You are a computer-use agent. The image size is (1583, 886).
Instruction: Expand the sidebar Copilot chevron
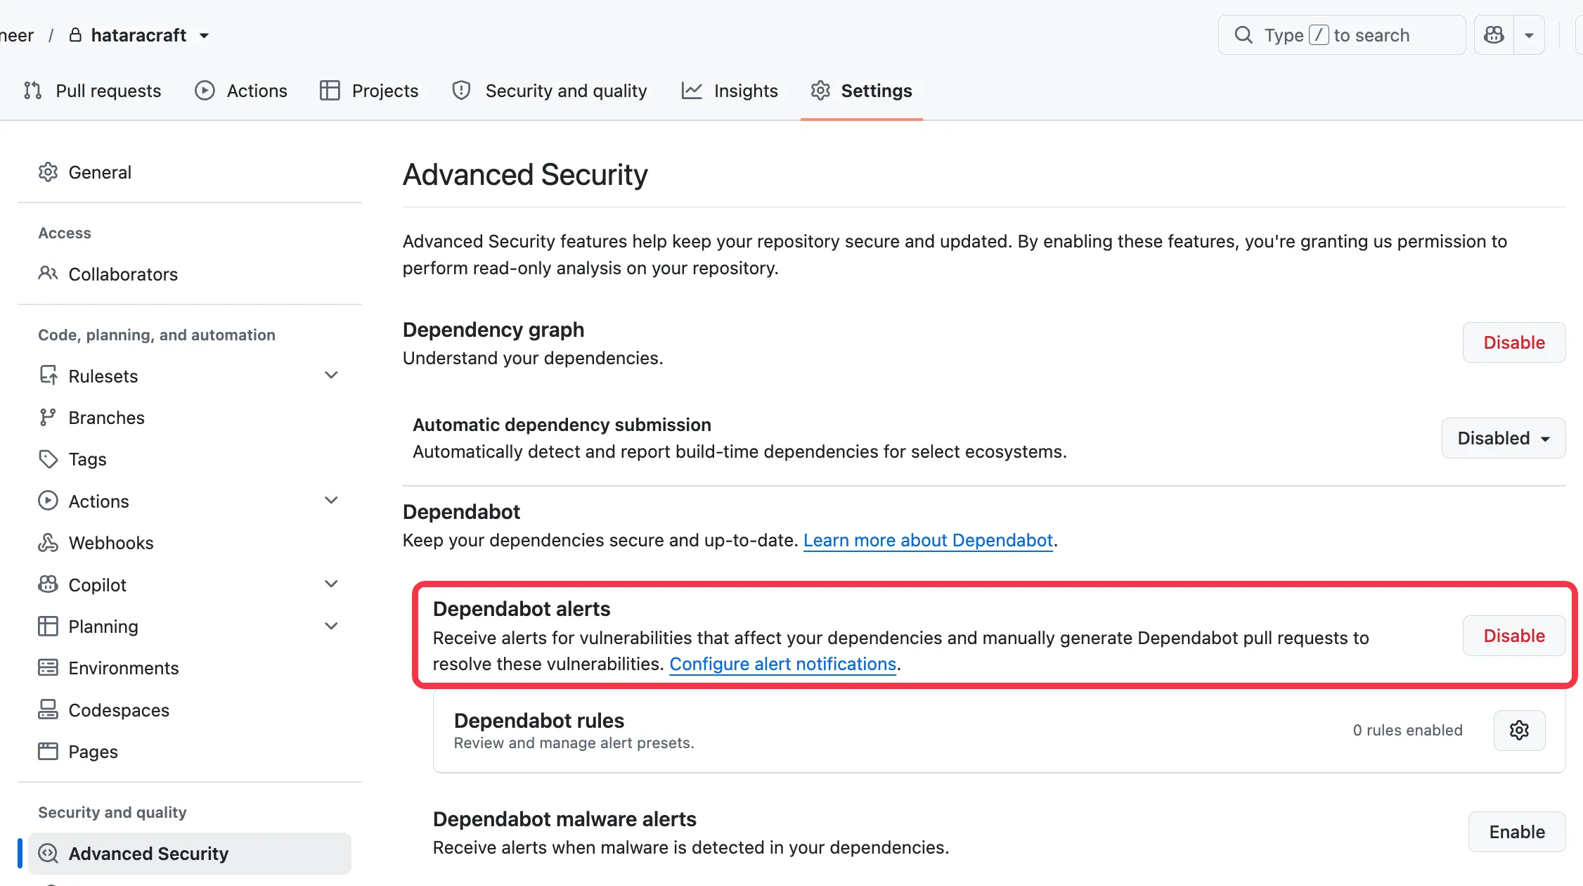click(331, 584)
